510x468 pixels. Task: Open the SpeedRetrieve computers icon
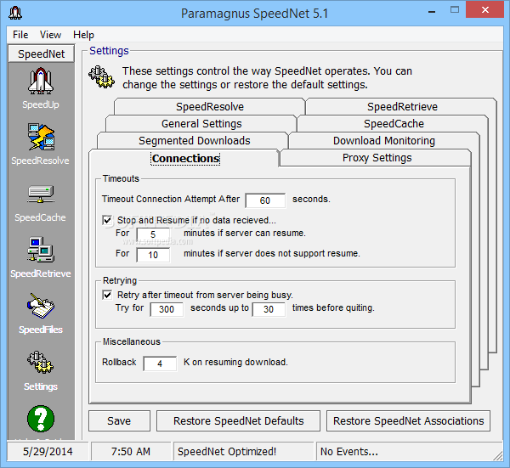(41, 250)
